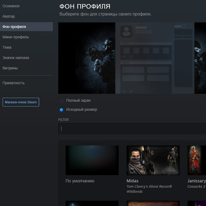
Task: Select the Фон профиля section
Action: coord(26,27)
